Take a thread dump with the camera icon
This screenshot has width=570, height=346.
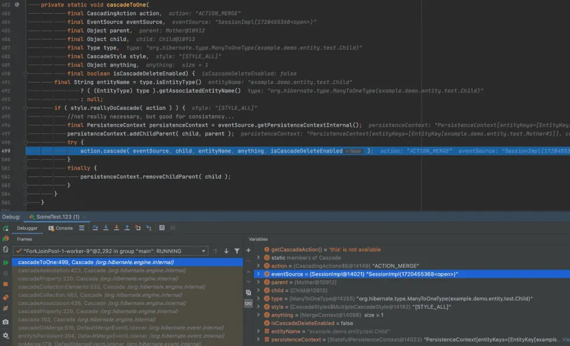tap(5, 322)
